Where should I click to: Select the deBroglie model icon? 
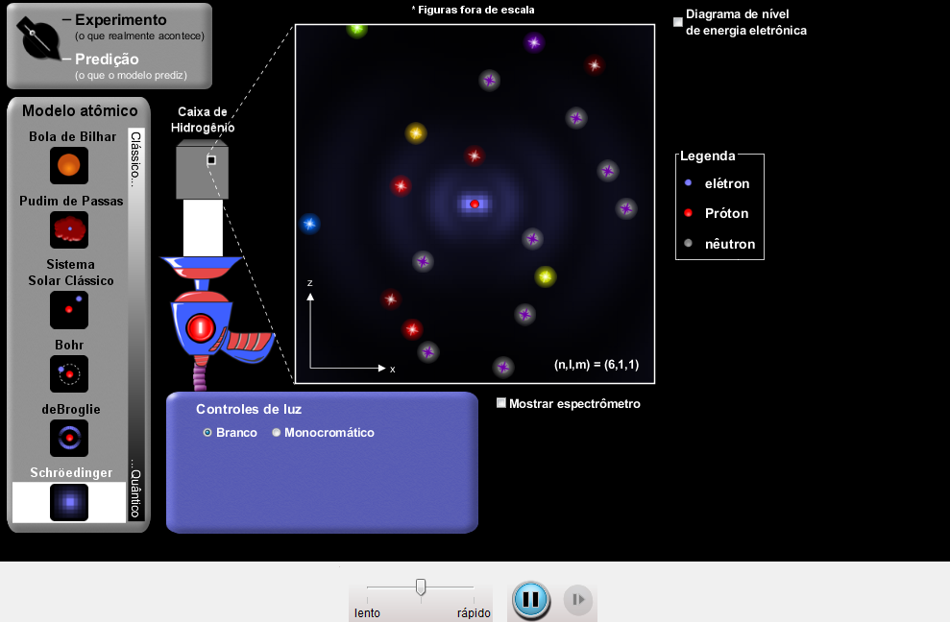click(69, 438)
